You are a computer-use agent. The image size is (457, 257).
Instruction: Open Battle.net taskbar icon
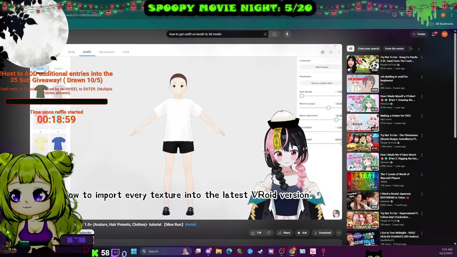click(250, 251)
